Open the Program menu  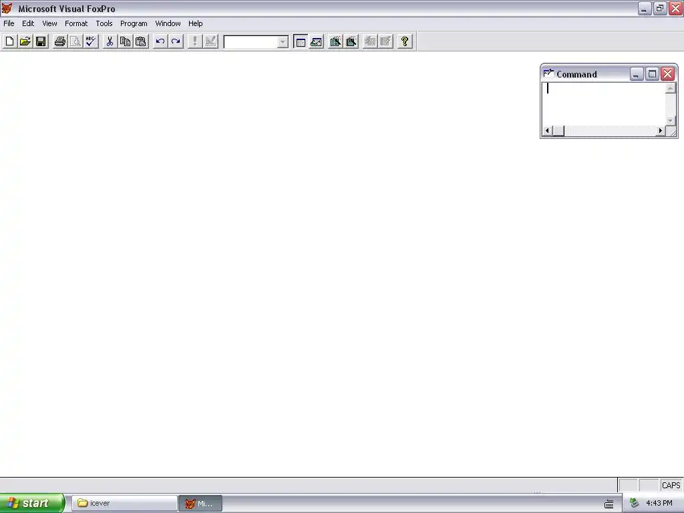click(x=134, y=23)
